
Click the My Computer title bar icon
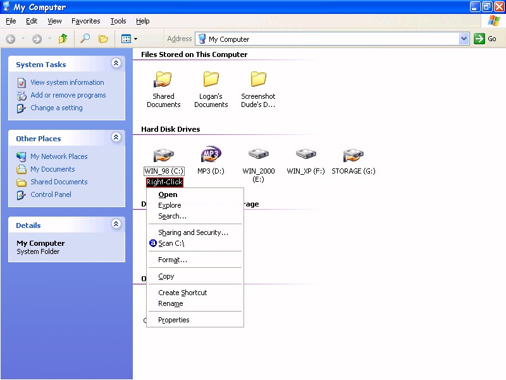pos(6,6)
